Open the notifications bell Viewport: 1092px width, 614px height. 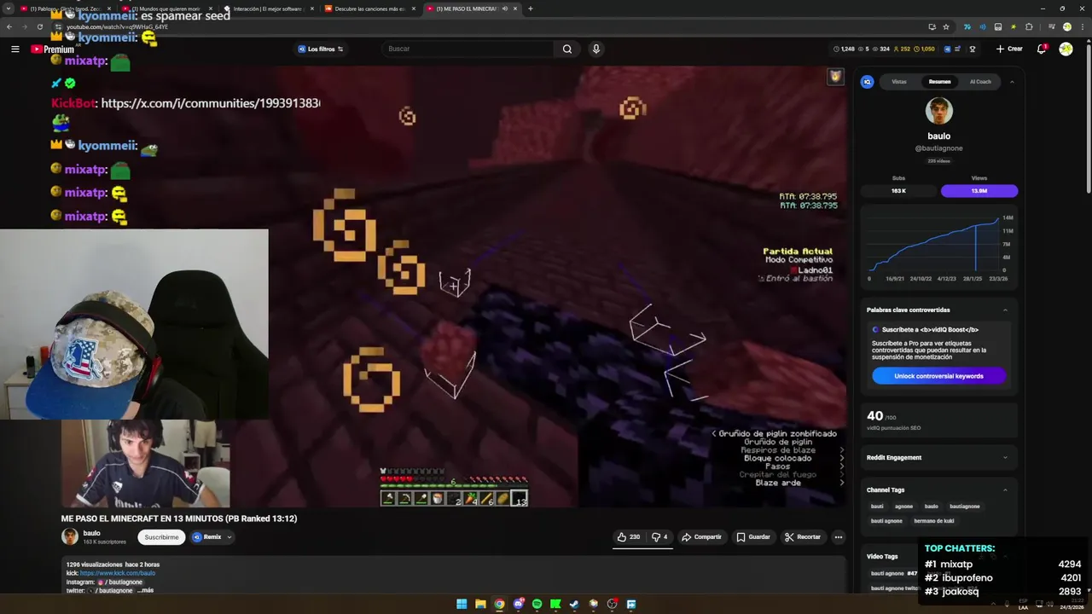(1042, 49)
